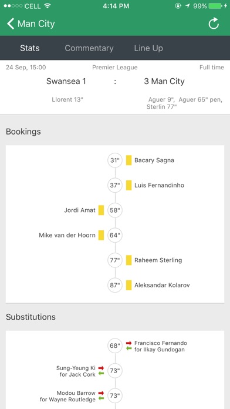
Task: Select the 68" substitution timeline marker
Action: [x=115, y=346]
